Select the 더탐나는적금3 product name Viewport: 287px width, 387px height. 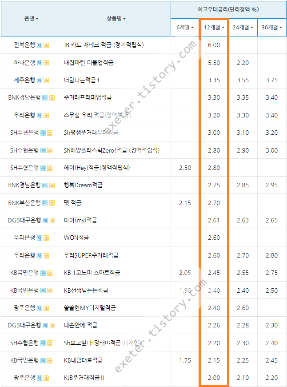tap(81, 80)
